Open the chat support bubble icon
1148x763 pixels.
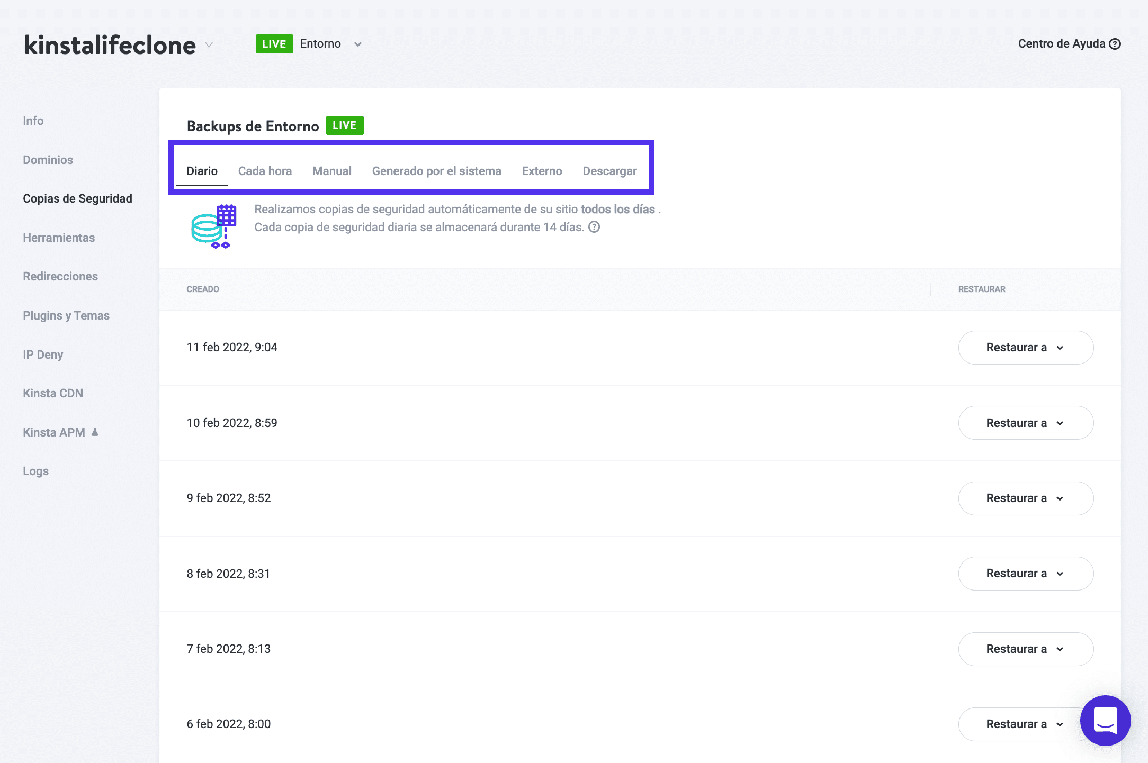point(1105,720)
